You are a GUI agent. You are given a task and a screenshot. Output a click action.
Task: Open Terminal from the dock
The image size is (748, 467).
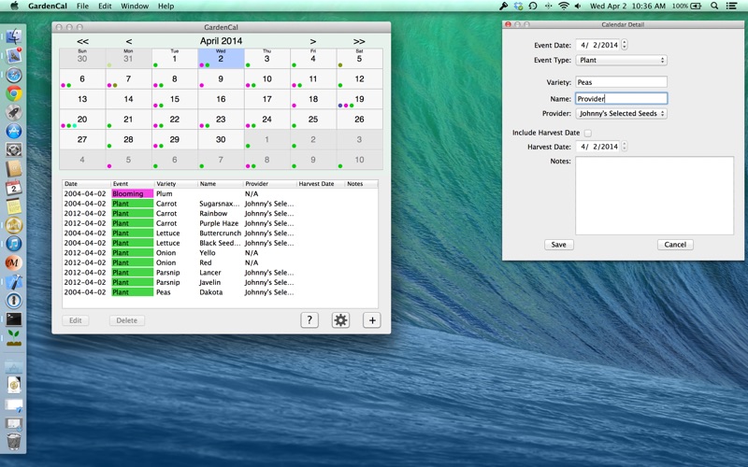click(14, 318)
